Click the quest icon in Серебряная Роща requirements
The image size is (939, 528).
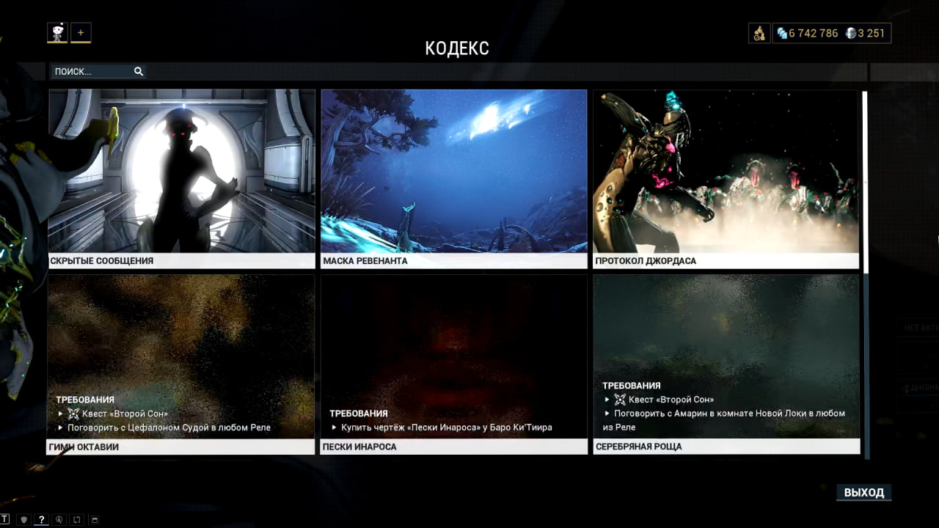[x=620, y=400]
